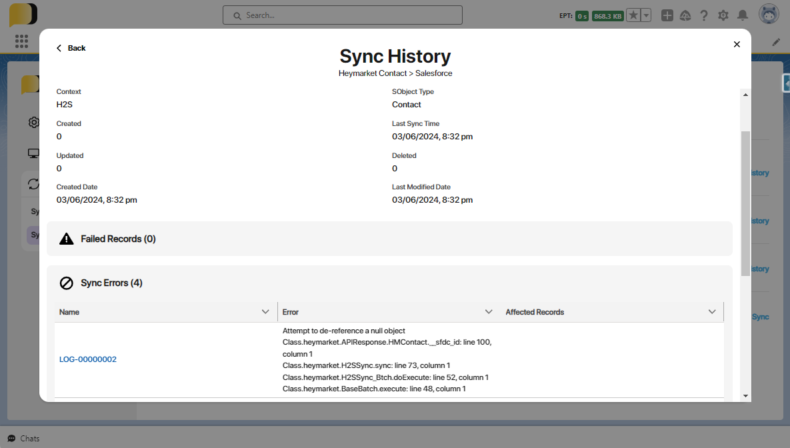Open Error column dropdown menu

[x=489, y=312]
